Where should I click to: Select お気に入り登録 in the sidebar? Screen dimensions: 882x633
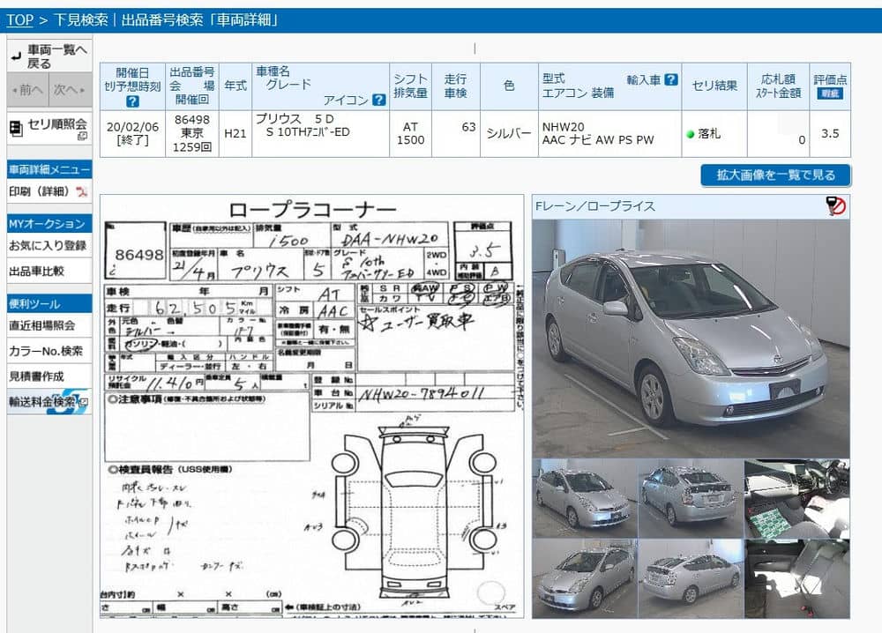[49, 246]
